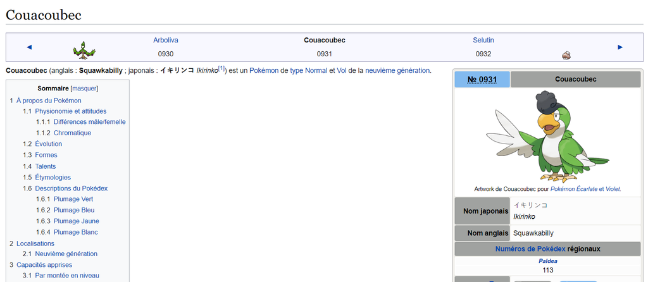Click the left arrow to previous Pokémon

(x=29, y=47)
